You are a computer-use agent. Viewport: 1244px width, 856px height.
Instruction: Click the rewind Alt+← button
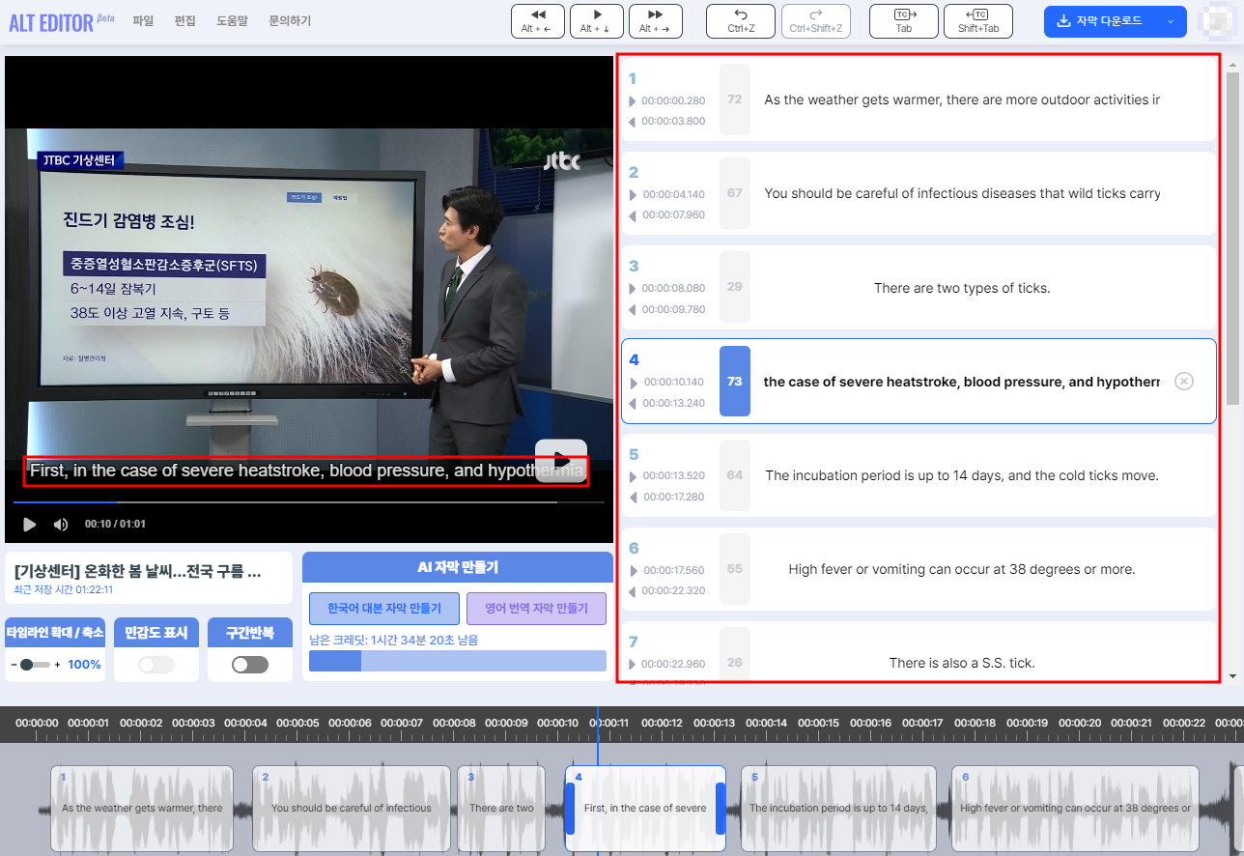pyautogui.click(x=538, y=20)
